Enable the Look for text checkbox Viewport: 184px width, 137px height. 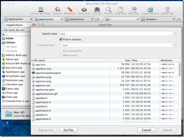pyautogui.click(x=37, y=45)
